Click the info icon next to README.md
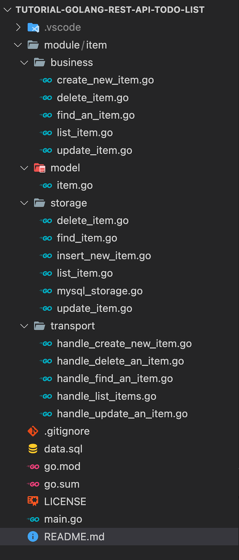Screen dimensions: 239x560 pyautogui.click(x=33, y=536)
